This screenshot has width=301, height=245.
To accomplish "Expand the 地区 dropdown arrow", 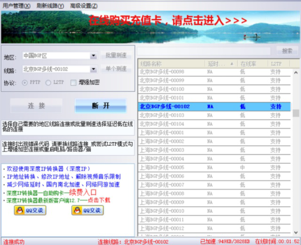I will [94, 55].
